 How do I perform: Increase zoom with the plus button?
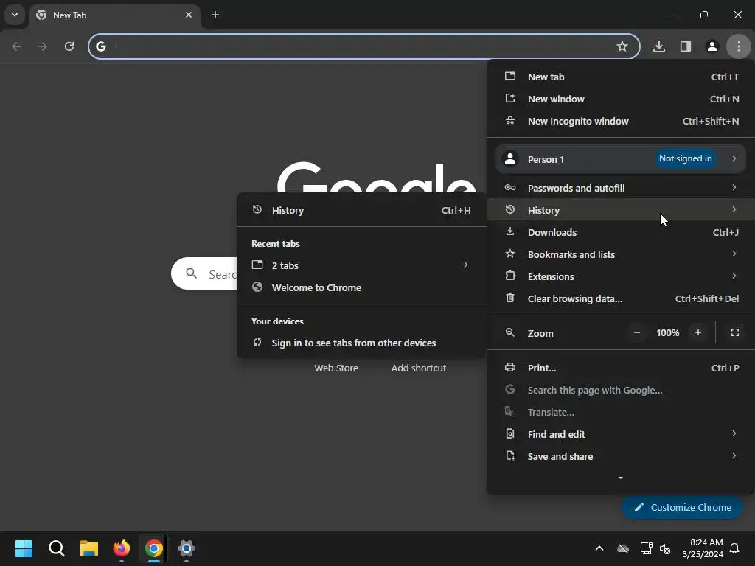tap(697, 332)
